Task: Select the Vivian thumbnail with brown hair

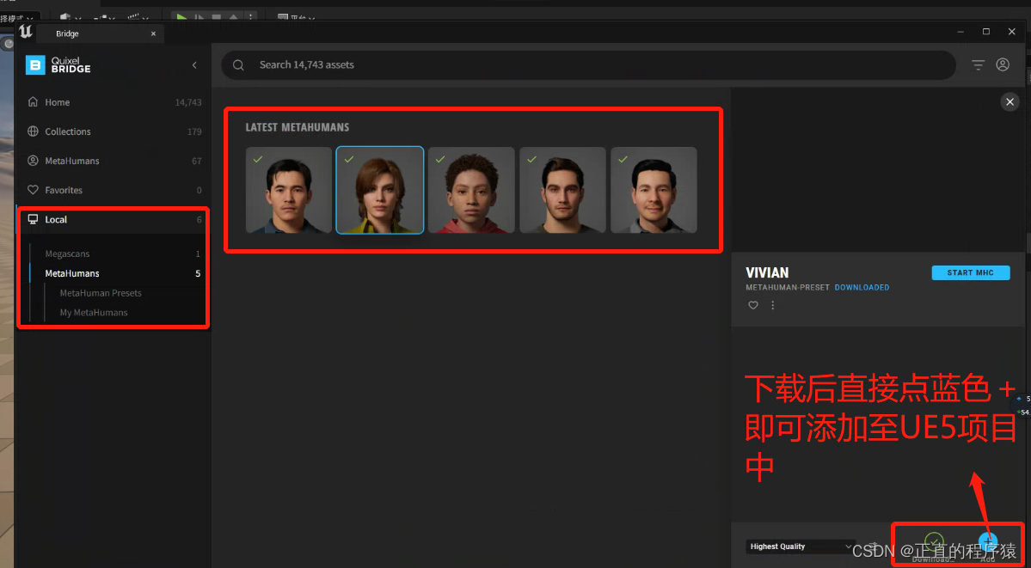Action: [x=380, y=190]
